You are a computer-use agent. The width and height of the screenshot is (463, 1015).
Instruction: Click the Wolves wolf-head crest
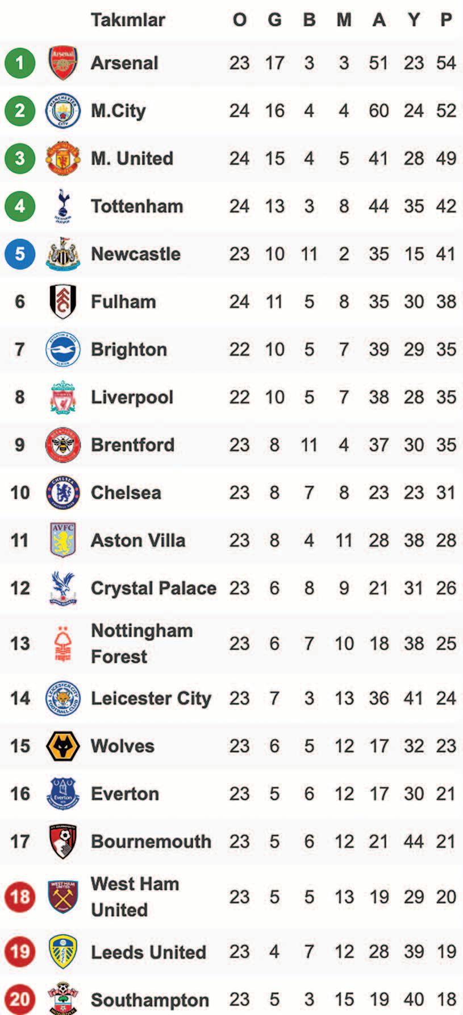(62, 746)
